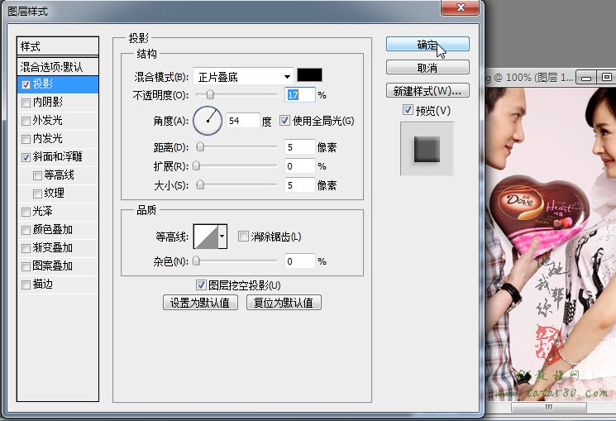Screen dimensions: 616x421
Task: Maximize the document window behind the dialog
Action: 607,78
